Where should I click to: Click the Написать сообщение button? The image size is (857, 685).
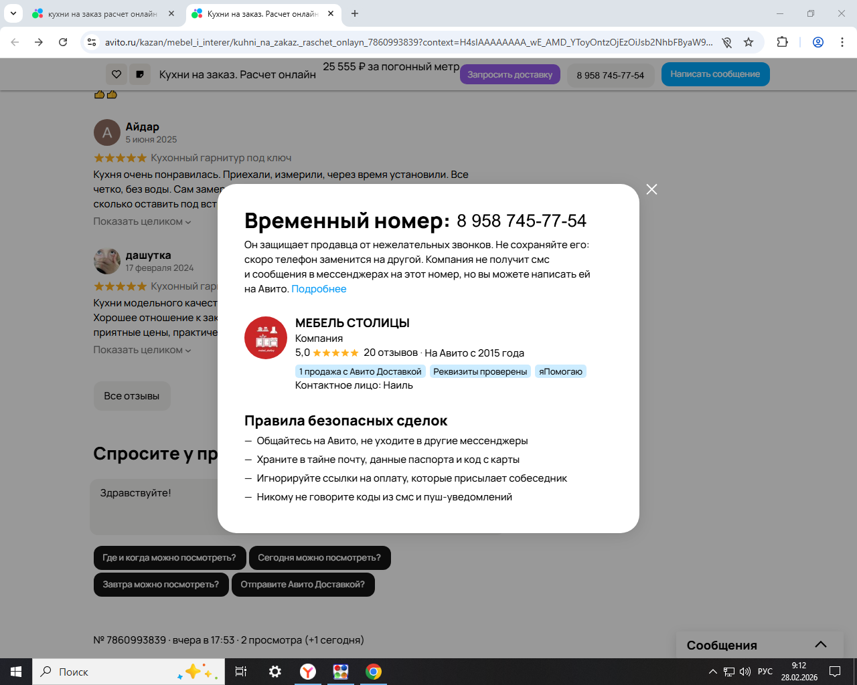click(715, 74)
